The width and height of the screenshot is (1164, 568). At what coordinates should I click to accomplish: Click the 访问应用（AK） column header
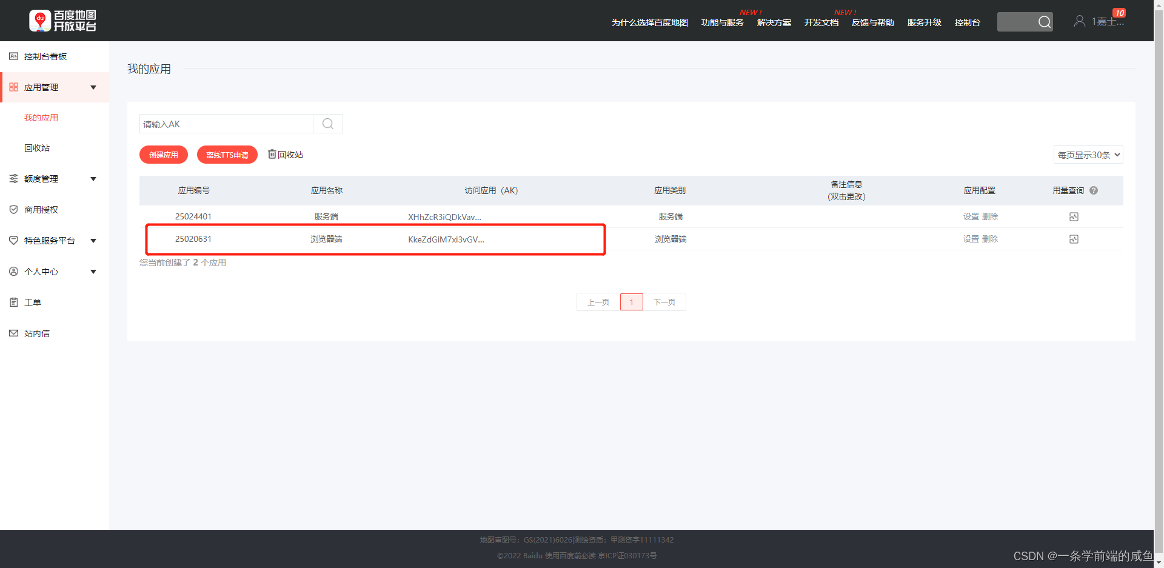point(491,190)
